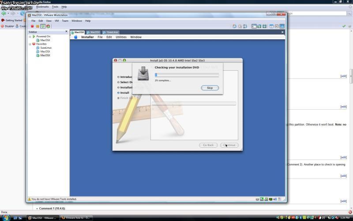Switch to the active MacOSX tab
The image size is (353, 221).
(x=77, y=32)
